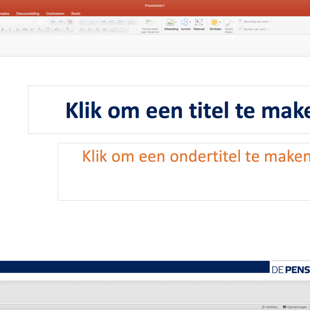Click the Schikken arrange icon
310x310 pixels.
pos(214,22)
